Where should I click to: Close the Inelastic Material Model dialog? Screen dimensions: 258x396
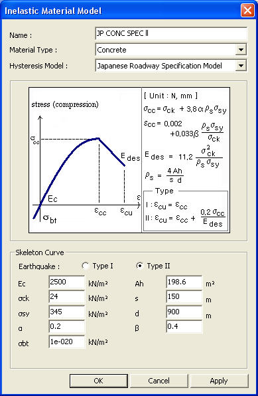point(247,11)
